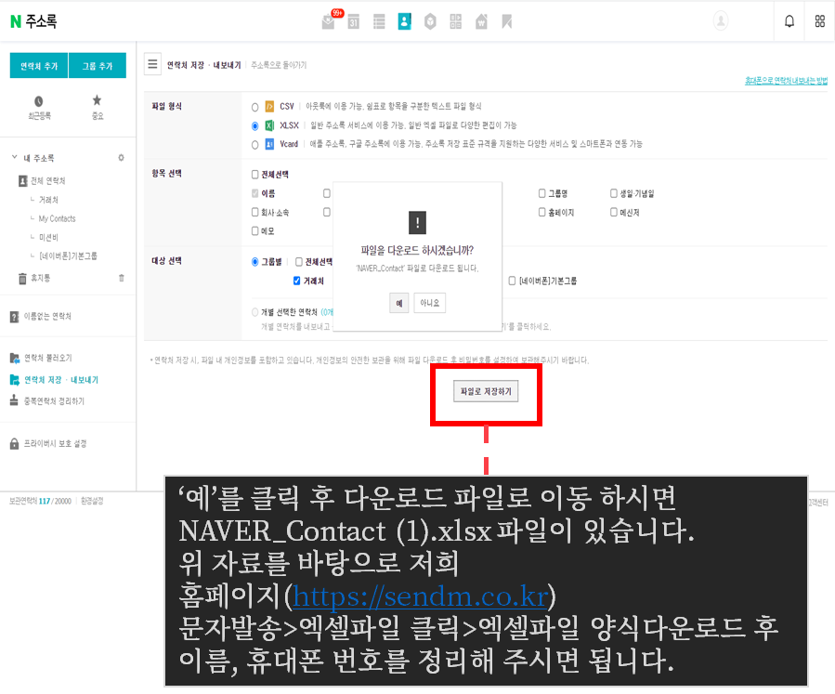The width and height of the screenshot is (835, 694).
Task: Open the profile avatar icon
Action: (721, 21)
